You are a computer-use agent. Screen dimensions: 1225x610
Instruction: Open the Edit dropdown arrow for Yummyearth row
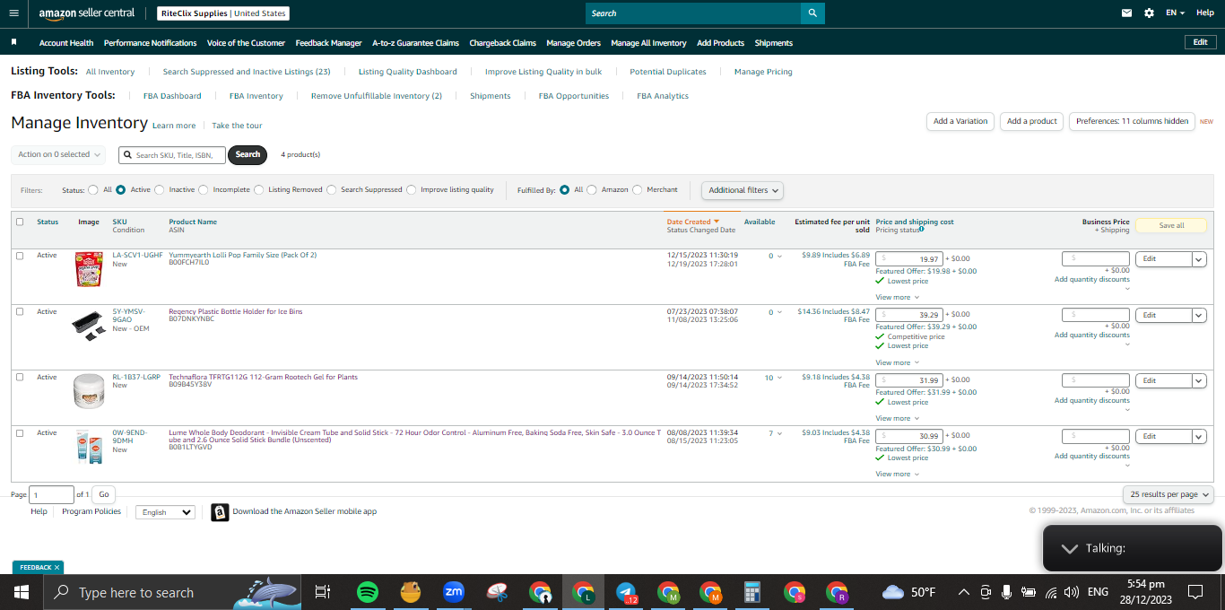click(x=1199, y=259)
